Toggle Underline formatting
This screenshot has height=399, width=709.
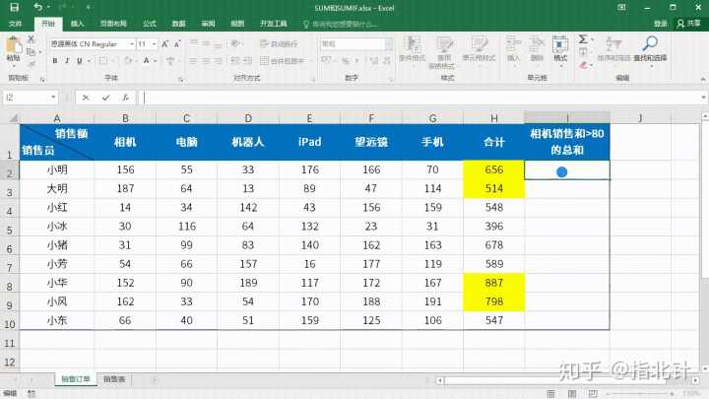[80, 61]
